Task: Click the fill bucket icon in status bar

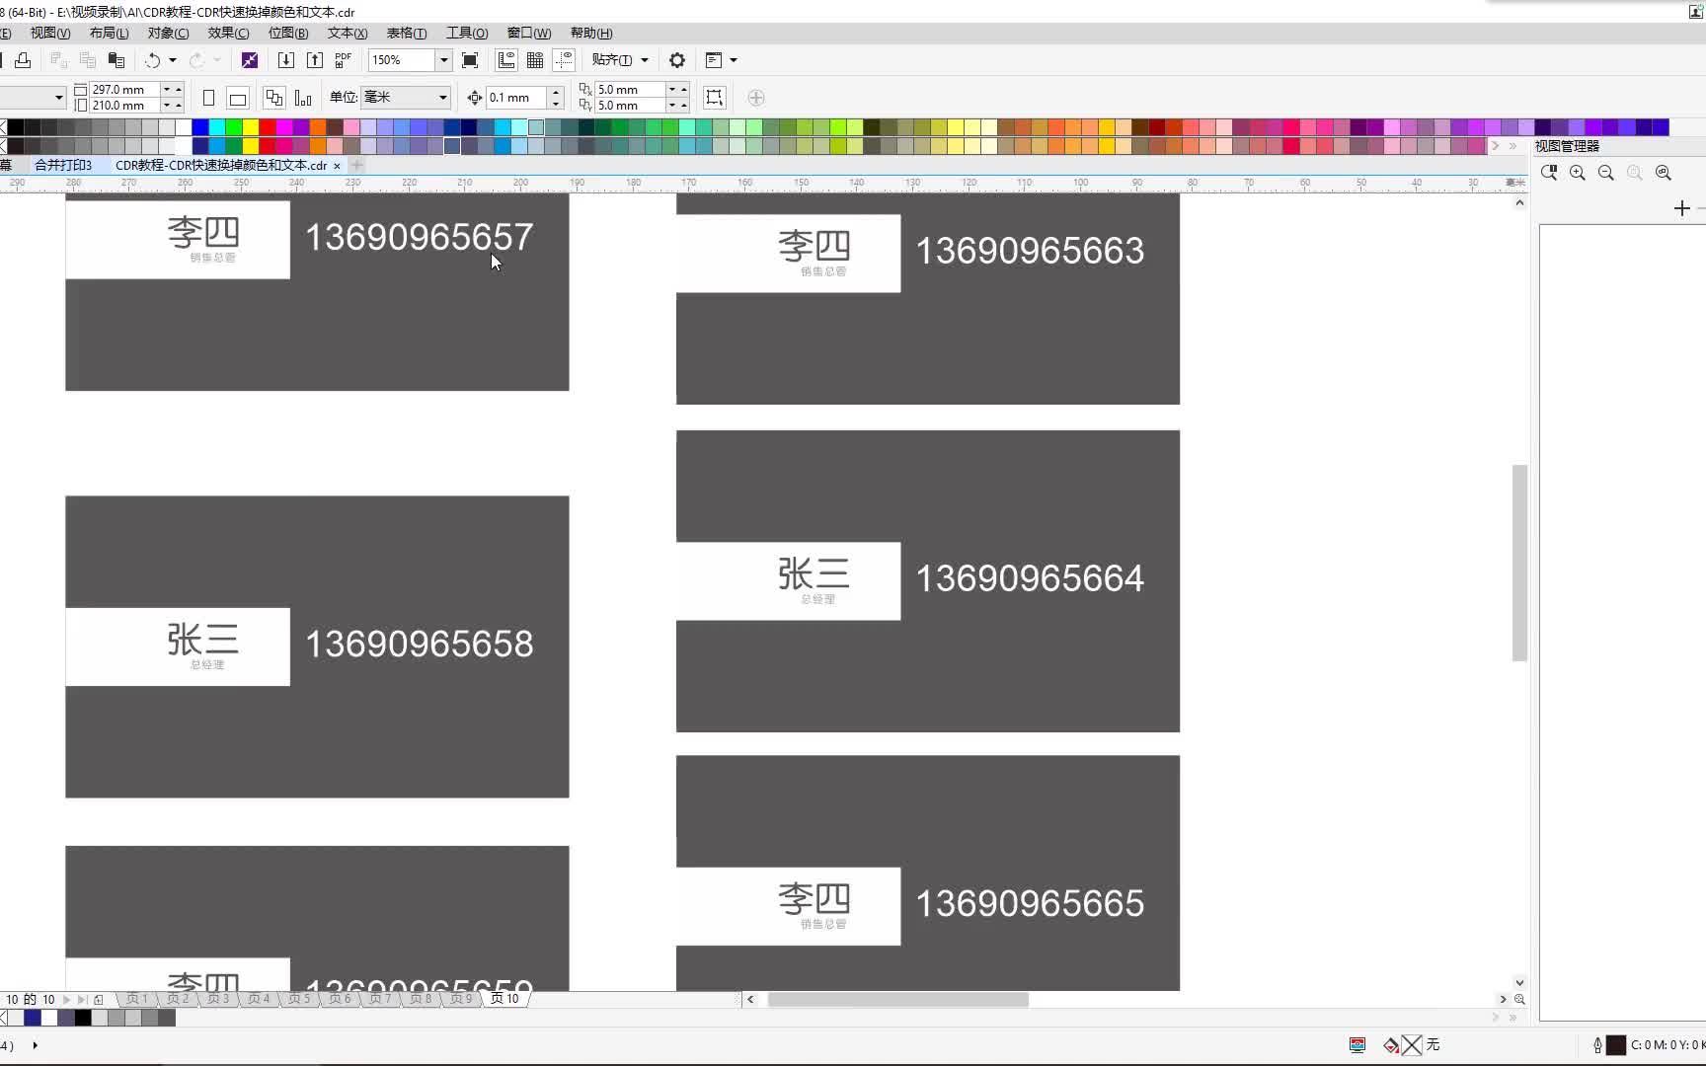Action: [1391, 1044]
